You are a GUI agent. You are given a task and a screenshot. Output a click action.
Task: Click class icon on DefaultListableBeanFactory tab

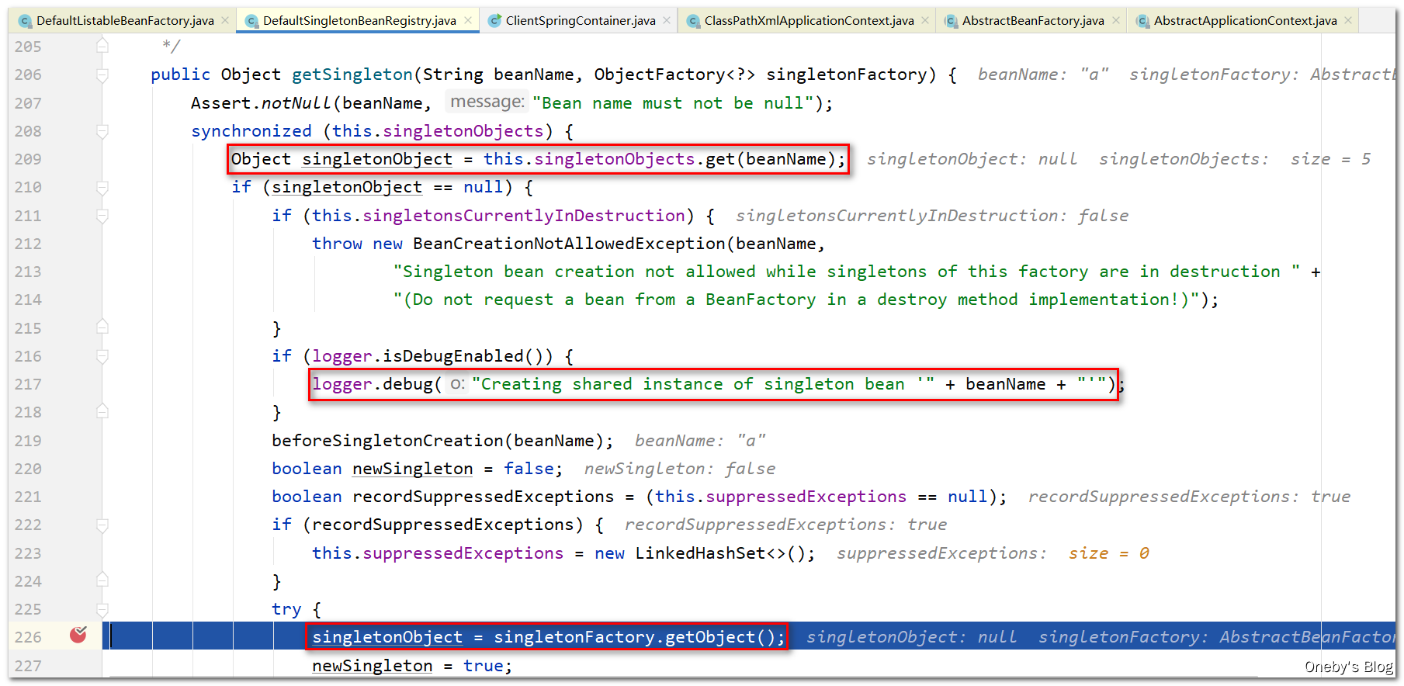click(25, 21)
